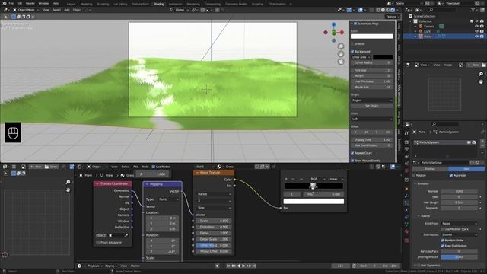The image size is (487, 274).
Task: Switch to the Shading workspace tab
Action: tap(159, 4)
